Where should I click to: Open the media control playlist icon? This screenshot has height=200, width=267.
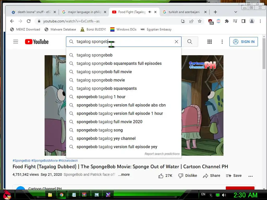coord(235,21)
